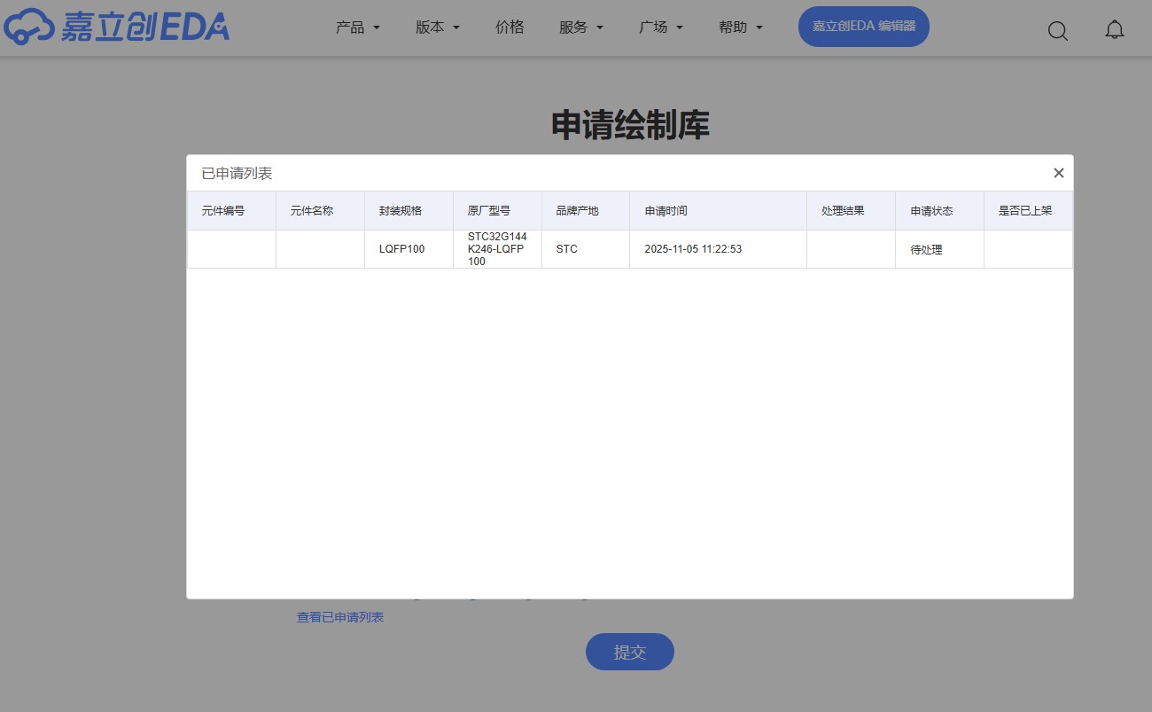Open the 服务 dropdown
Viewport: 1152px width, 712px height.
(x=581, y=27)
